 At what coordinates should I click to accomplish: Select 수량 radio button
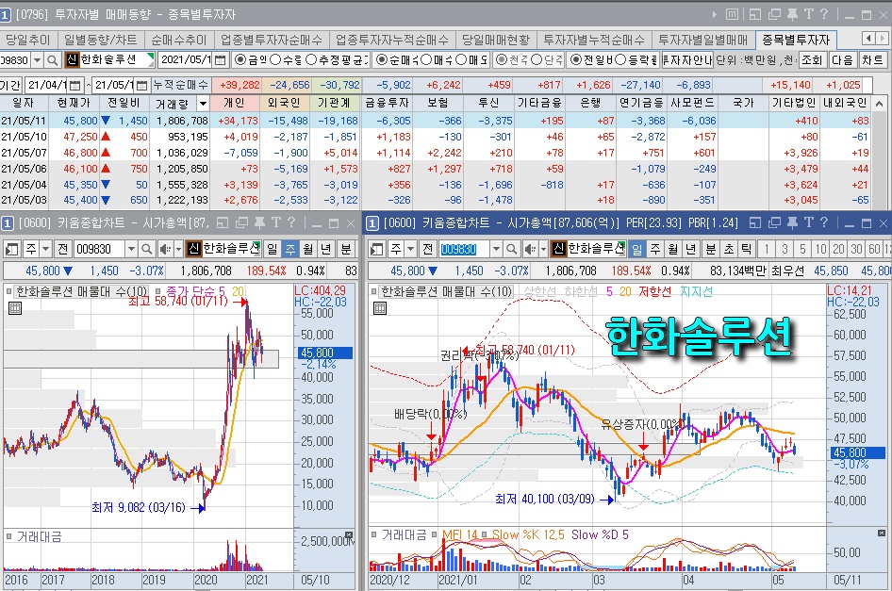coord(275,59)
